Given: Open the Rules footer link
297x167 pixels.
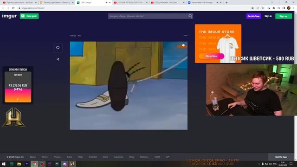Looking at the screenshot, I should pos(69,157).
